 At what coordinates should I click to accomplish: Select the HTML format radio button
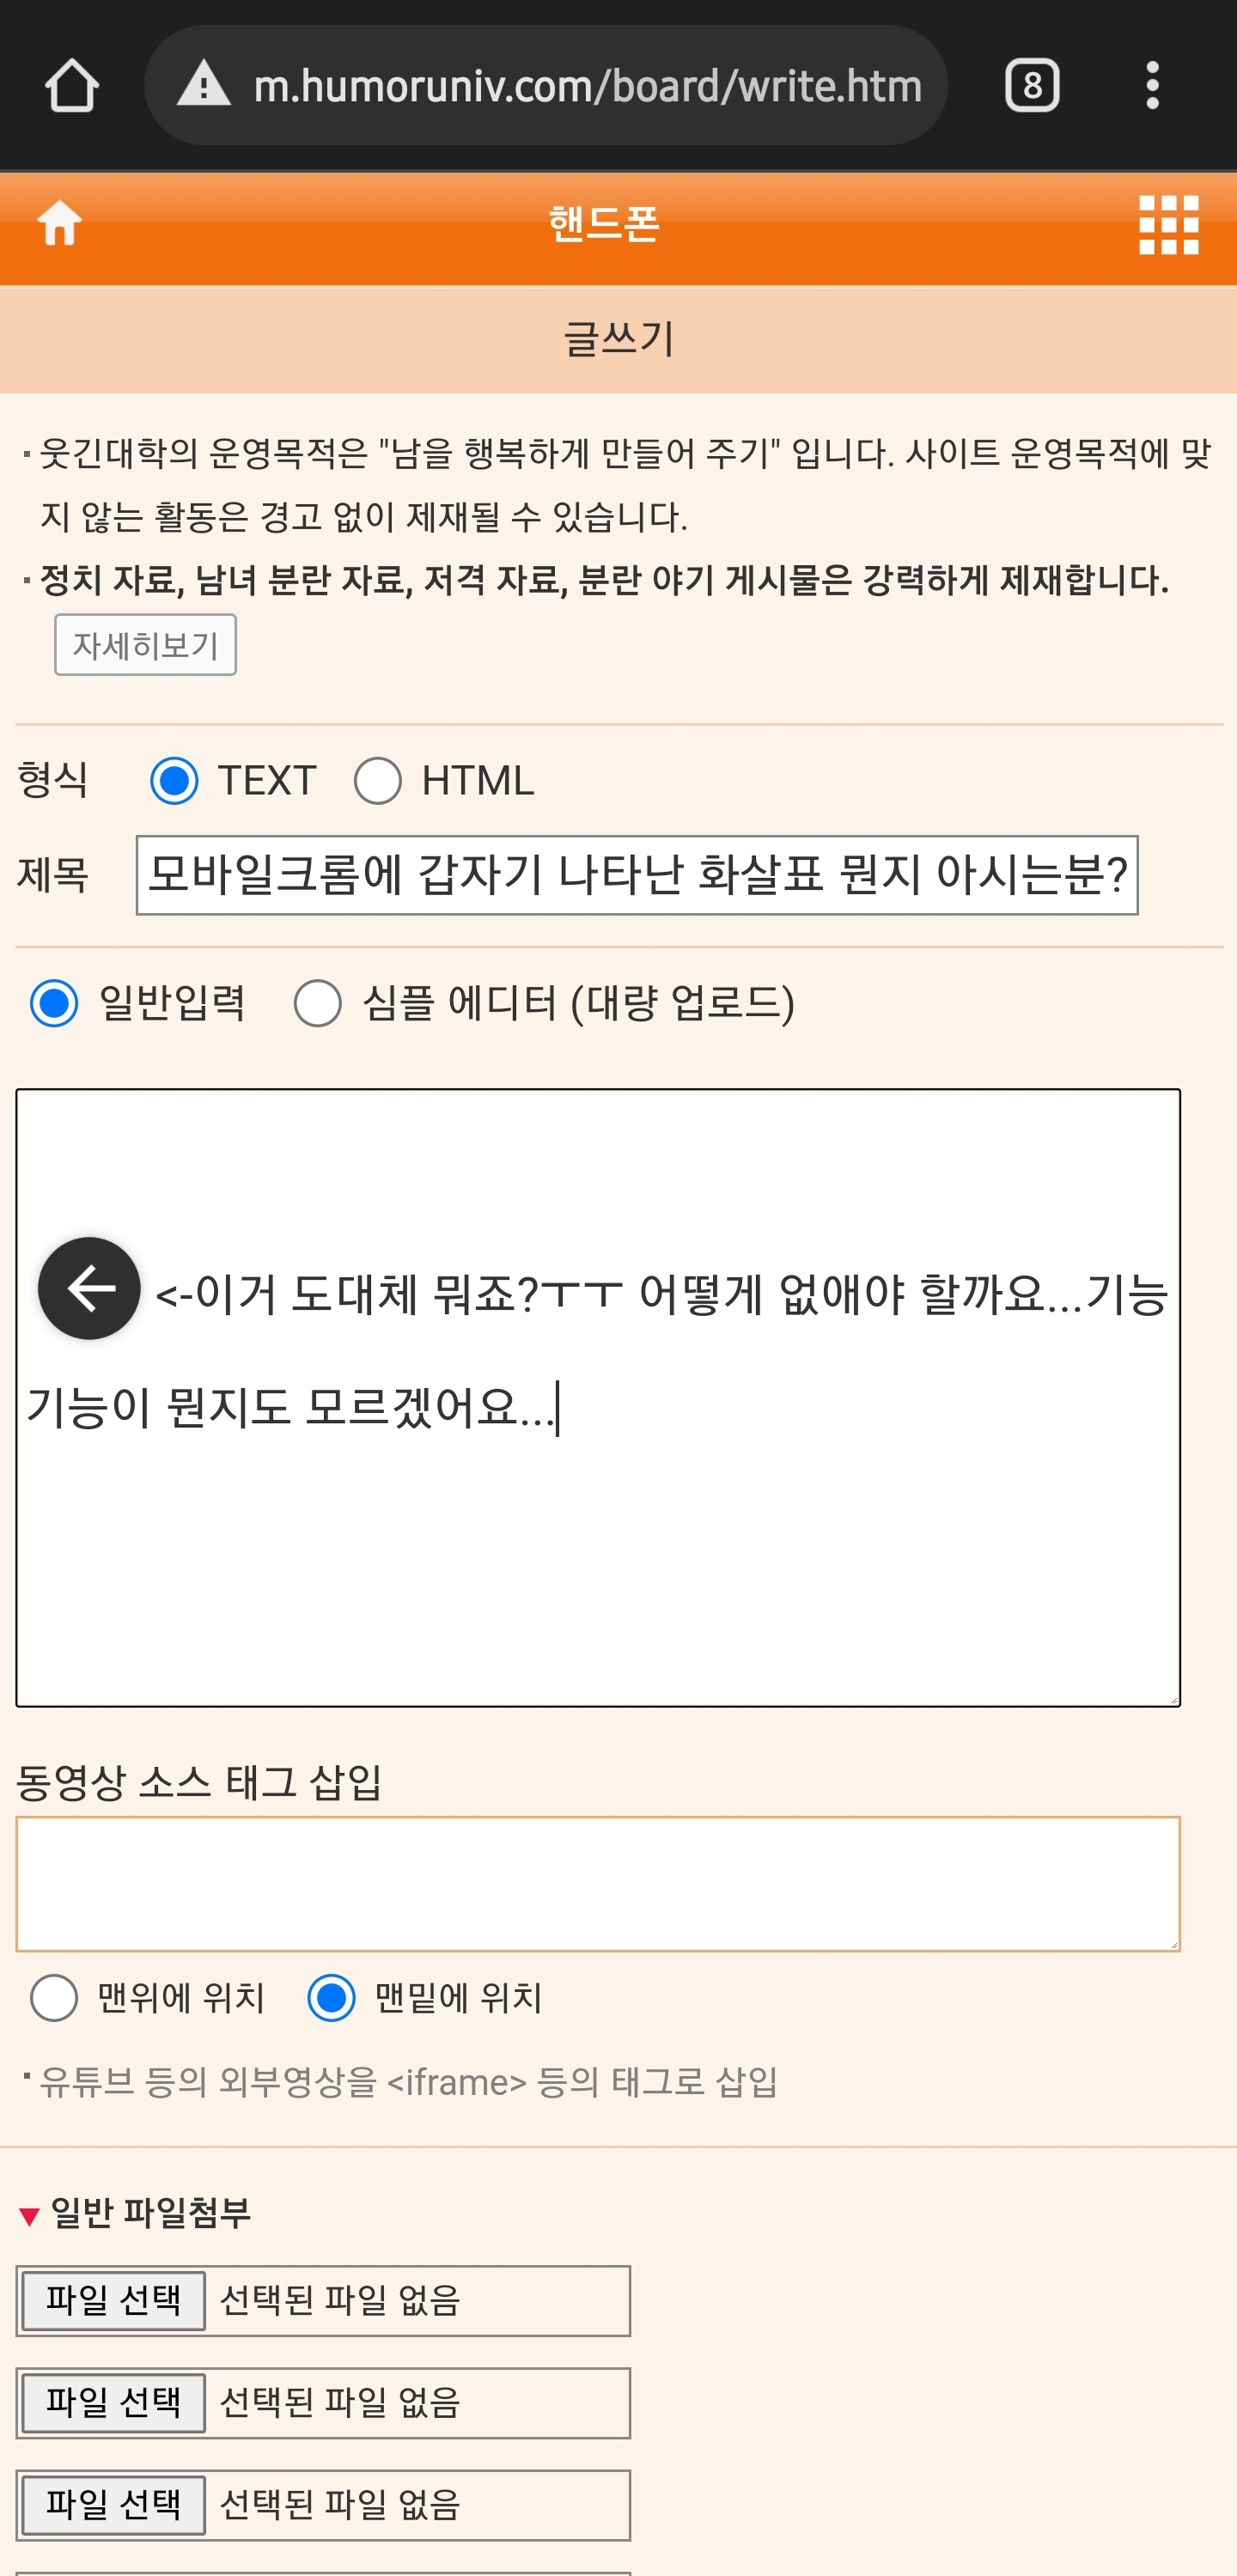pos(378,780)
